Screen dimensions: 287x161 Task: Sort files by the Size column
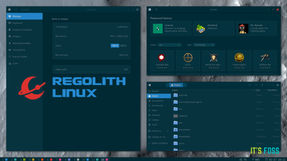[260, 90]
